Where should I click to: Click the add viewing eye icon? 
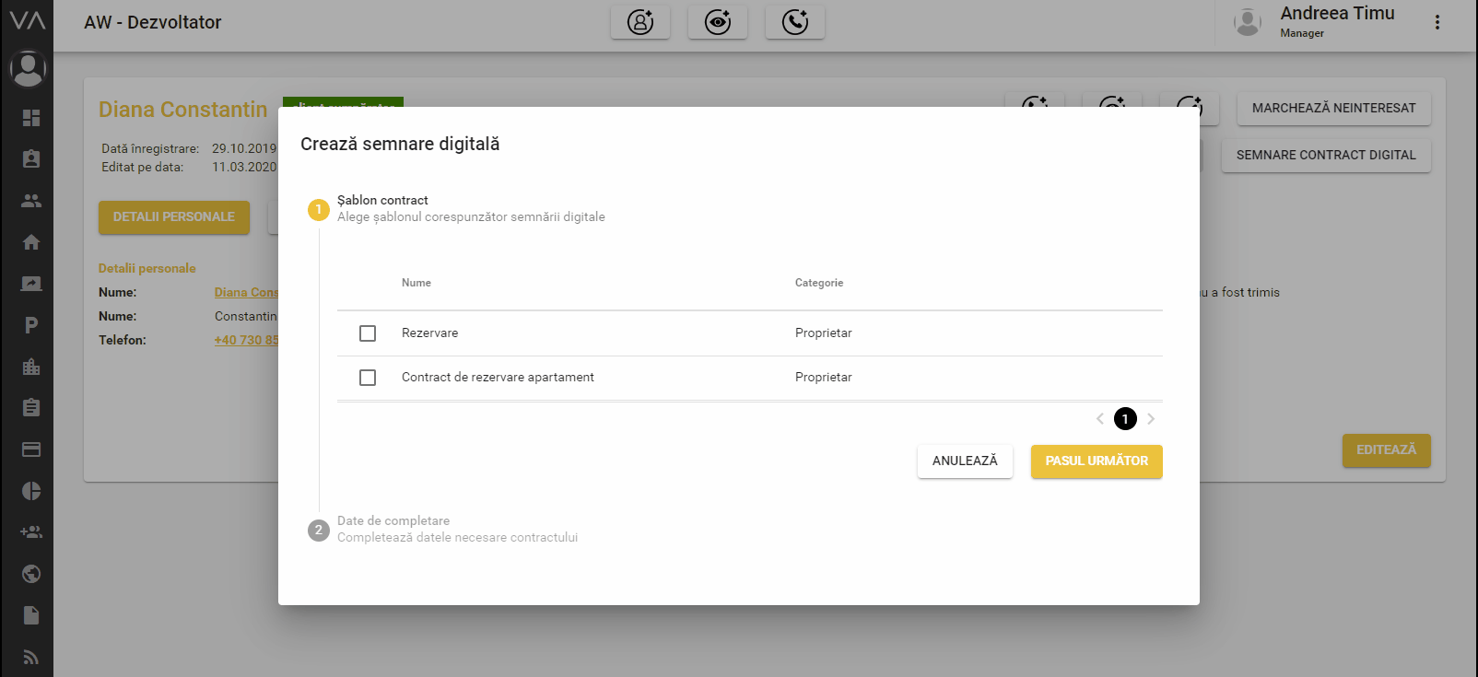click(x=718, y=22)
